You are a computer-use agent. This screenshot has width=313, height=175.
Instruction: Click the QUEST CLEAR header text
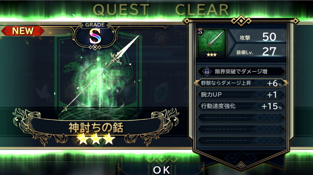click(x=161, y=10)
